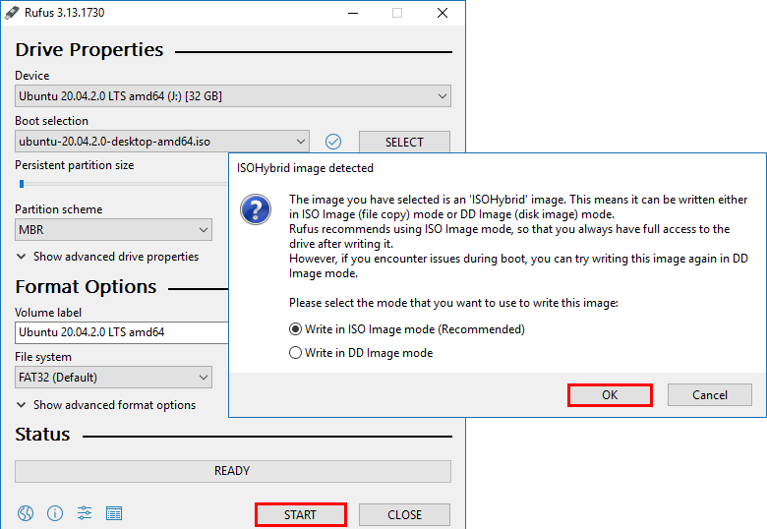
Task: Click the 'ISOHybrid image detected' dialog title
Action: [305, 168]
